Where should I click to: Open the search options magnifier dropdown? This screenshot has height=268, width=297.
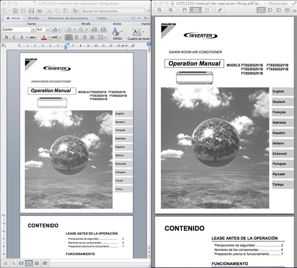point(76,11)
